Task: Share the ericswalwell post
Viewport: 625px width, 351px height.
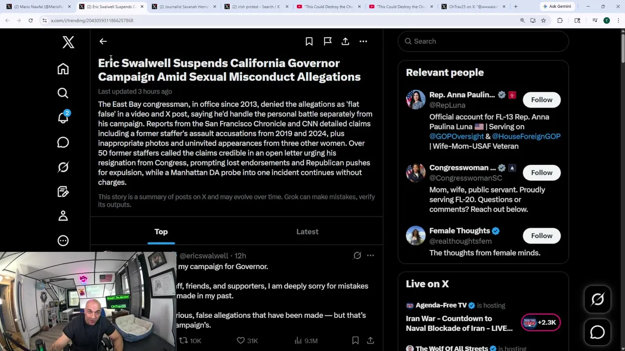Action: tap(371, 341)
